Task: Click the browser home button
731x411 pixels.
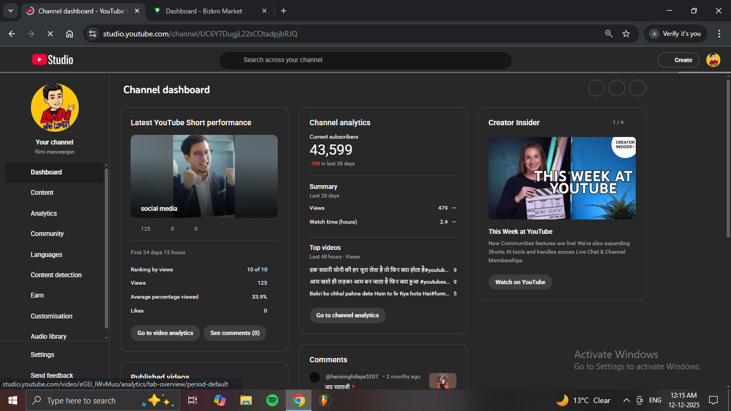Action: pos(70,34)
